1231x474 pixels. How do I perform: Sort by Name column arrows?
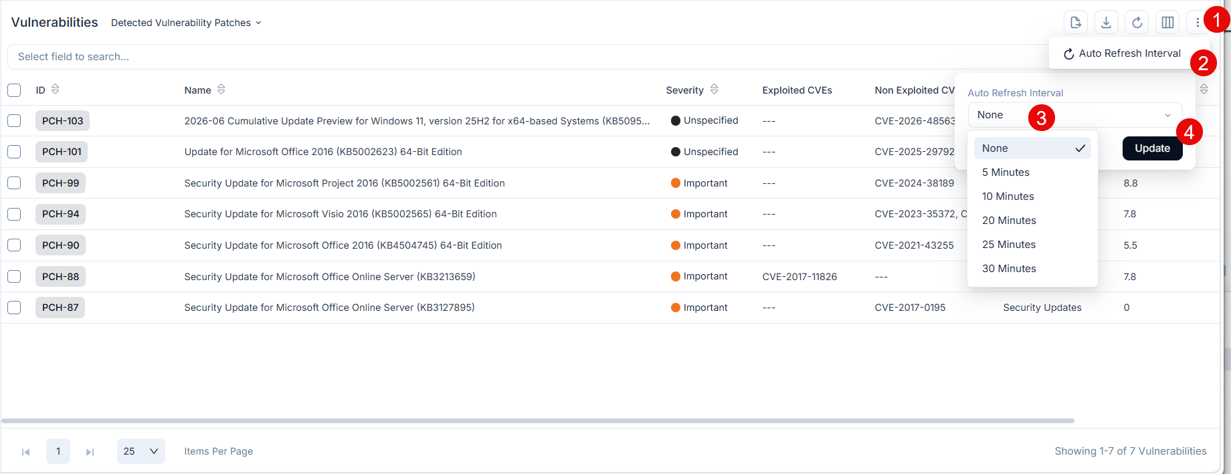coord(221,90)
